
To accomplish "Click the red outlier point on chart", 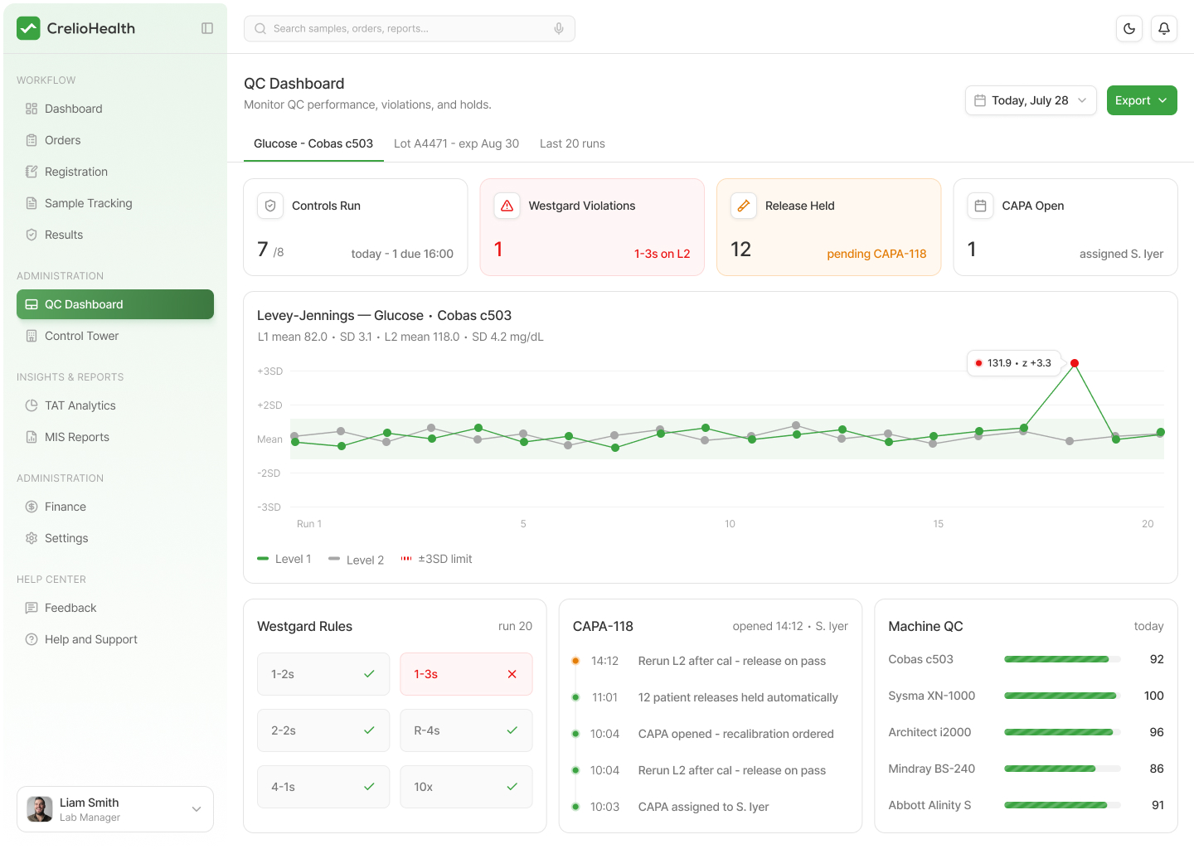I will click(x=1075, y=363).
